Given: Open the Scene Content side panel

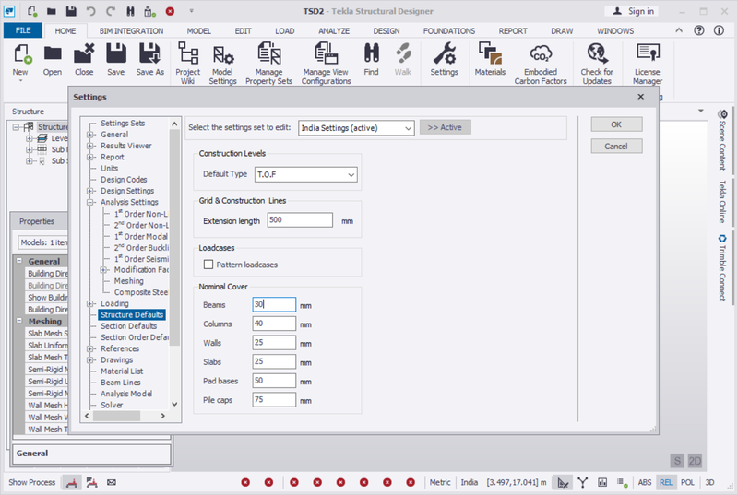Looking at the screenshot, I should [x=723, y=140].
